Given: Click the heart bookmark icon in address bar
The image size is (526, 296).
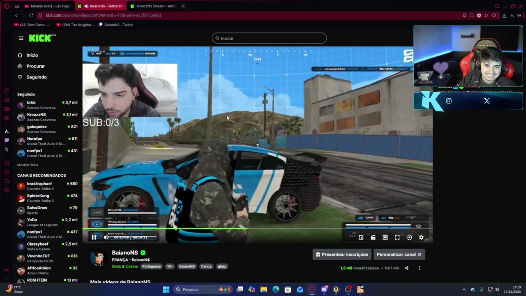Looking at the screenshot, I should (x=494, y=15).
